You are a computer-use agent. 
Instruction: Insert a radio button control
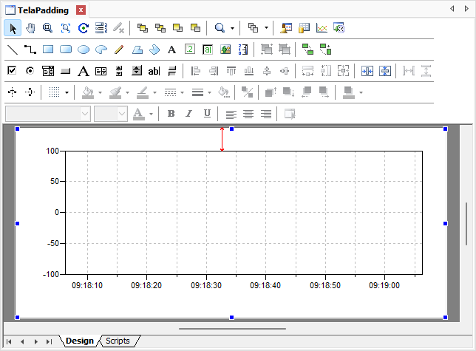(x=30, y=71)
